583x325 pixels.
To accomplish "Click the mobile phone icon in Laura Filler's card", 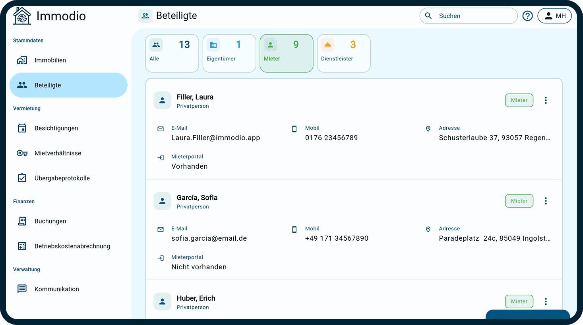I will tap(294, 129).
